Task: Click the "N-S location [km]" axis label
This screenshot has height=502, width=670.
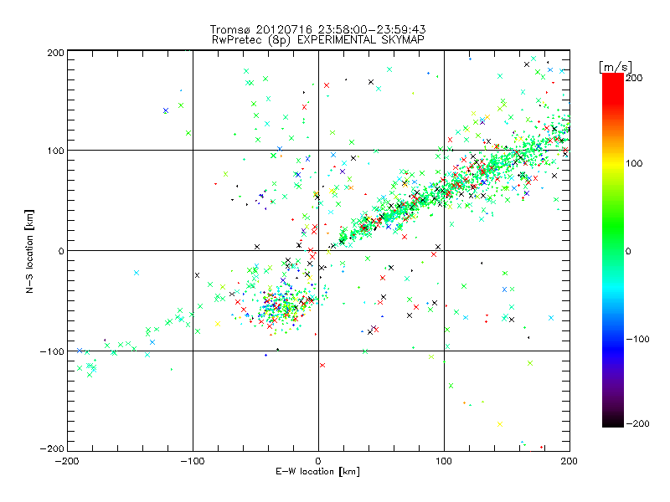Action: [x=29, y=251]
